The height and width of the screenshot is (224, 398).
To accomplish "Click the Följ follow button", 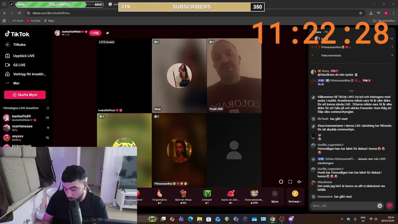I will click(x=95, y=33).
